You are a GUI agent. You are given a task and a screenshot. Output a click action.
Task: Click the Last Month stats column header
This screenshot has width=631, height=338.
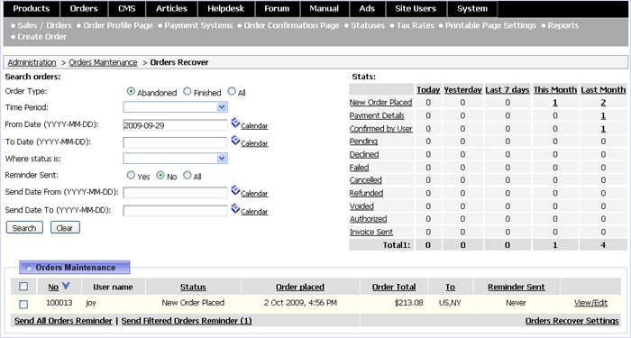(603, 90)
